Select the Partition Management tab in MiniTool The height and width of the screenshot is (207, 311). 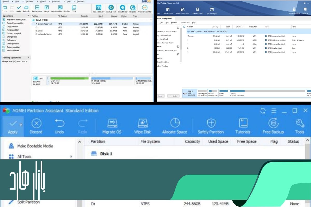click(165, 19)
